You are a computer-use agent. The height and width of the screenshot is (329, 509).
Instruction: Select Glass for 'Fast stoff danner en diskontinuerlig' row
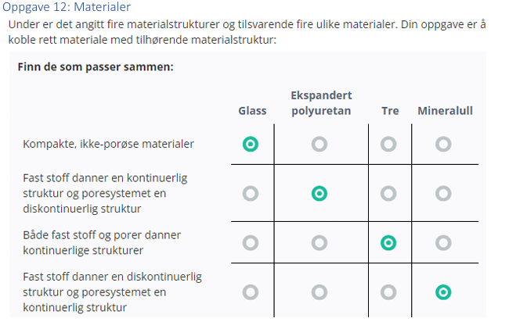pos(251,291)
